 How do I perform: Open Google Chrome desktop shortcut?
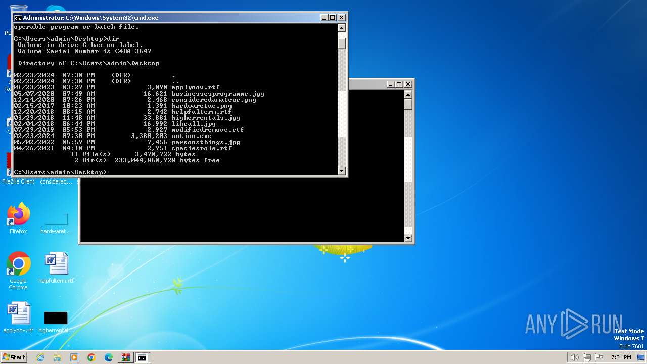(x=18, y=270)
